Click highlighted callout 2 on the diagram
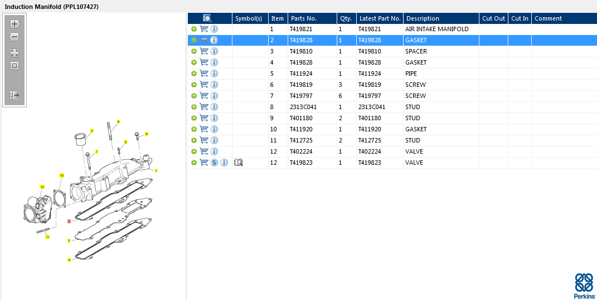 tap(69, 221)
